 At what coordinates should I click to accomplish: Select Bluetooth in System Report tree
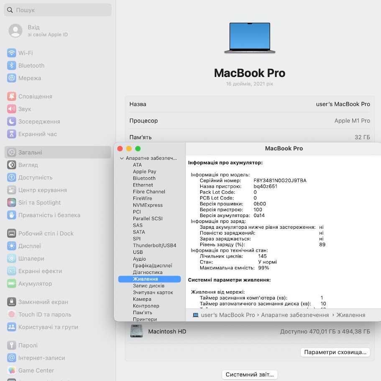click(x=144, y=178)
